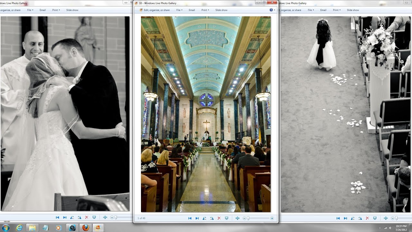Show hidden system tray icons
412x232 pixels.
pos(379,228)
